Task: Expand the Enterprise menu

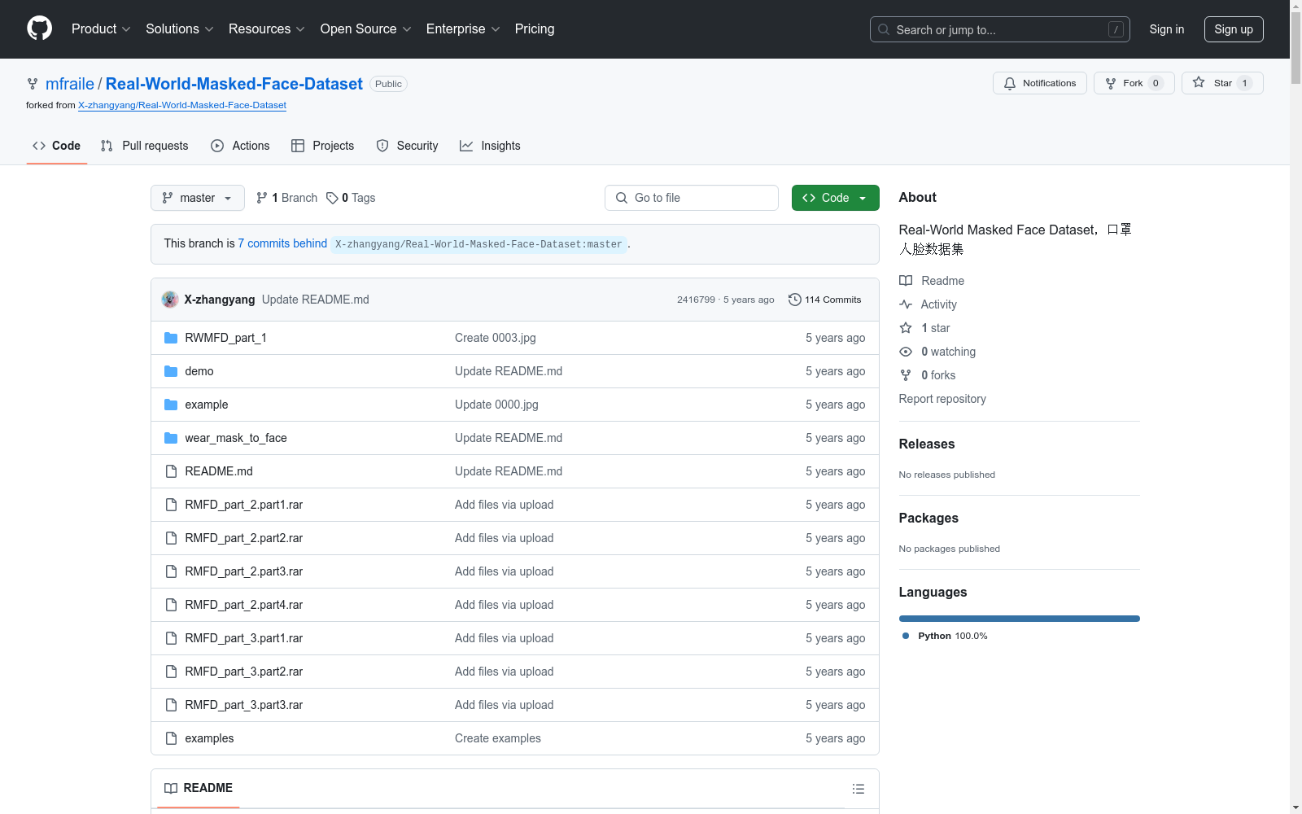Action: point(463,29)
